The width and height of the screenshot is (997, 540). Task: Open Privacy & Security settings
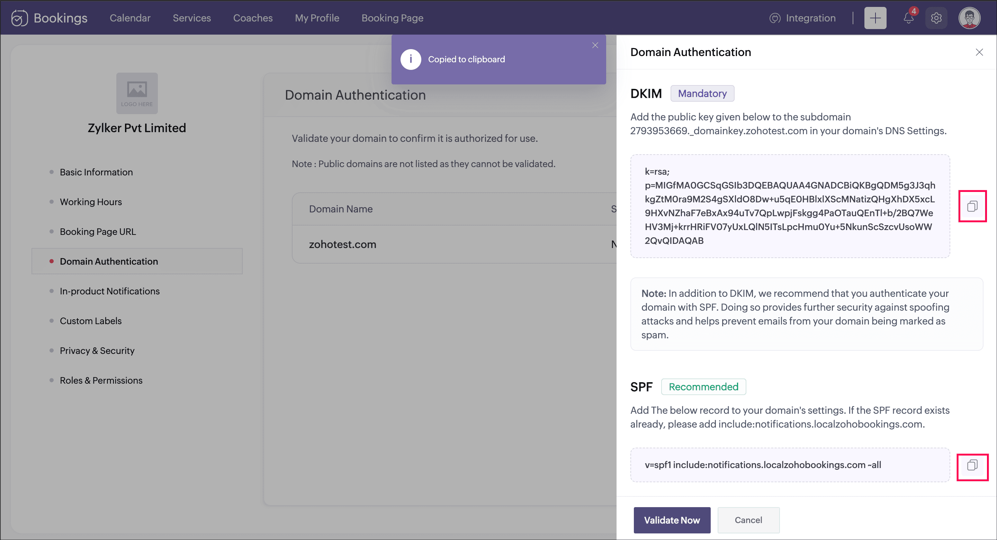coord(97,350)
